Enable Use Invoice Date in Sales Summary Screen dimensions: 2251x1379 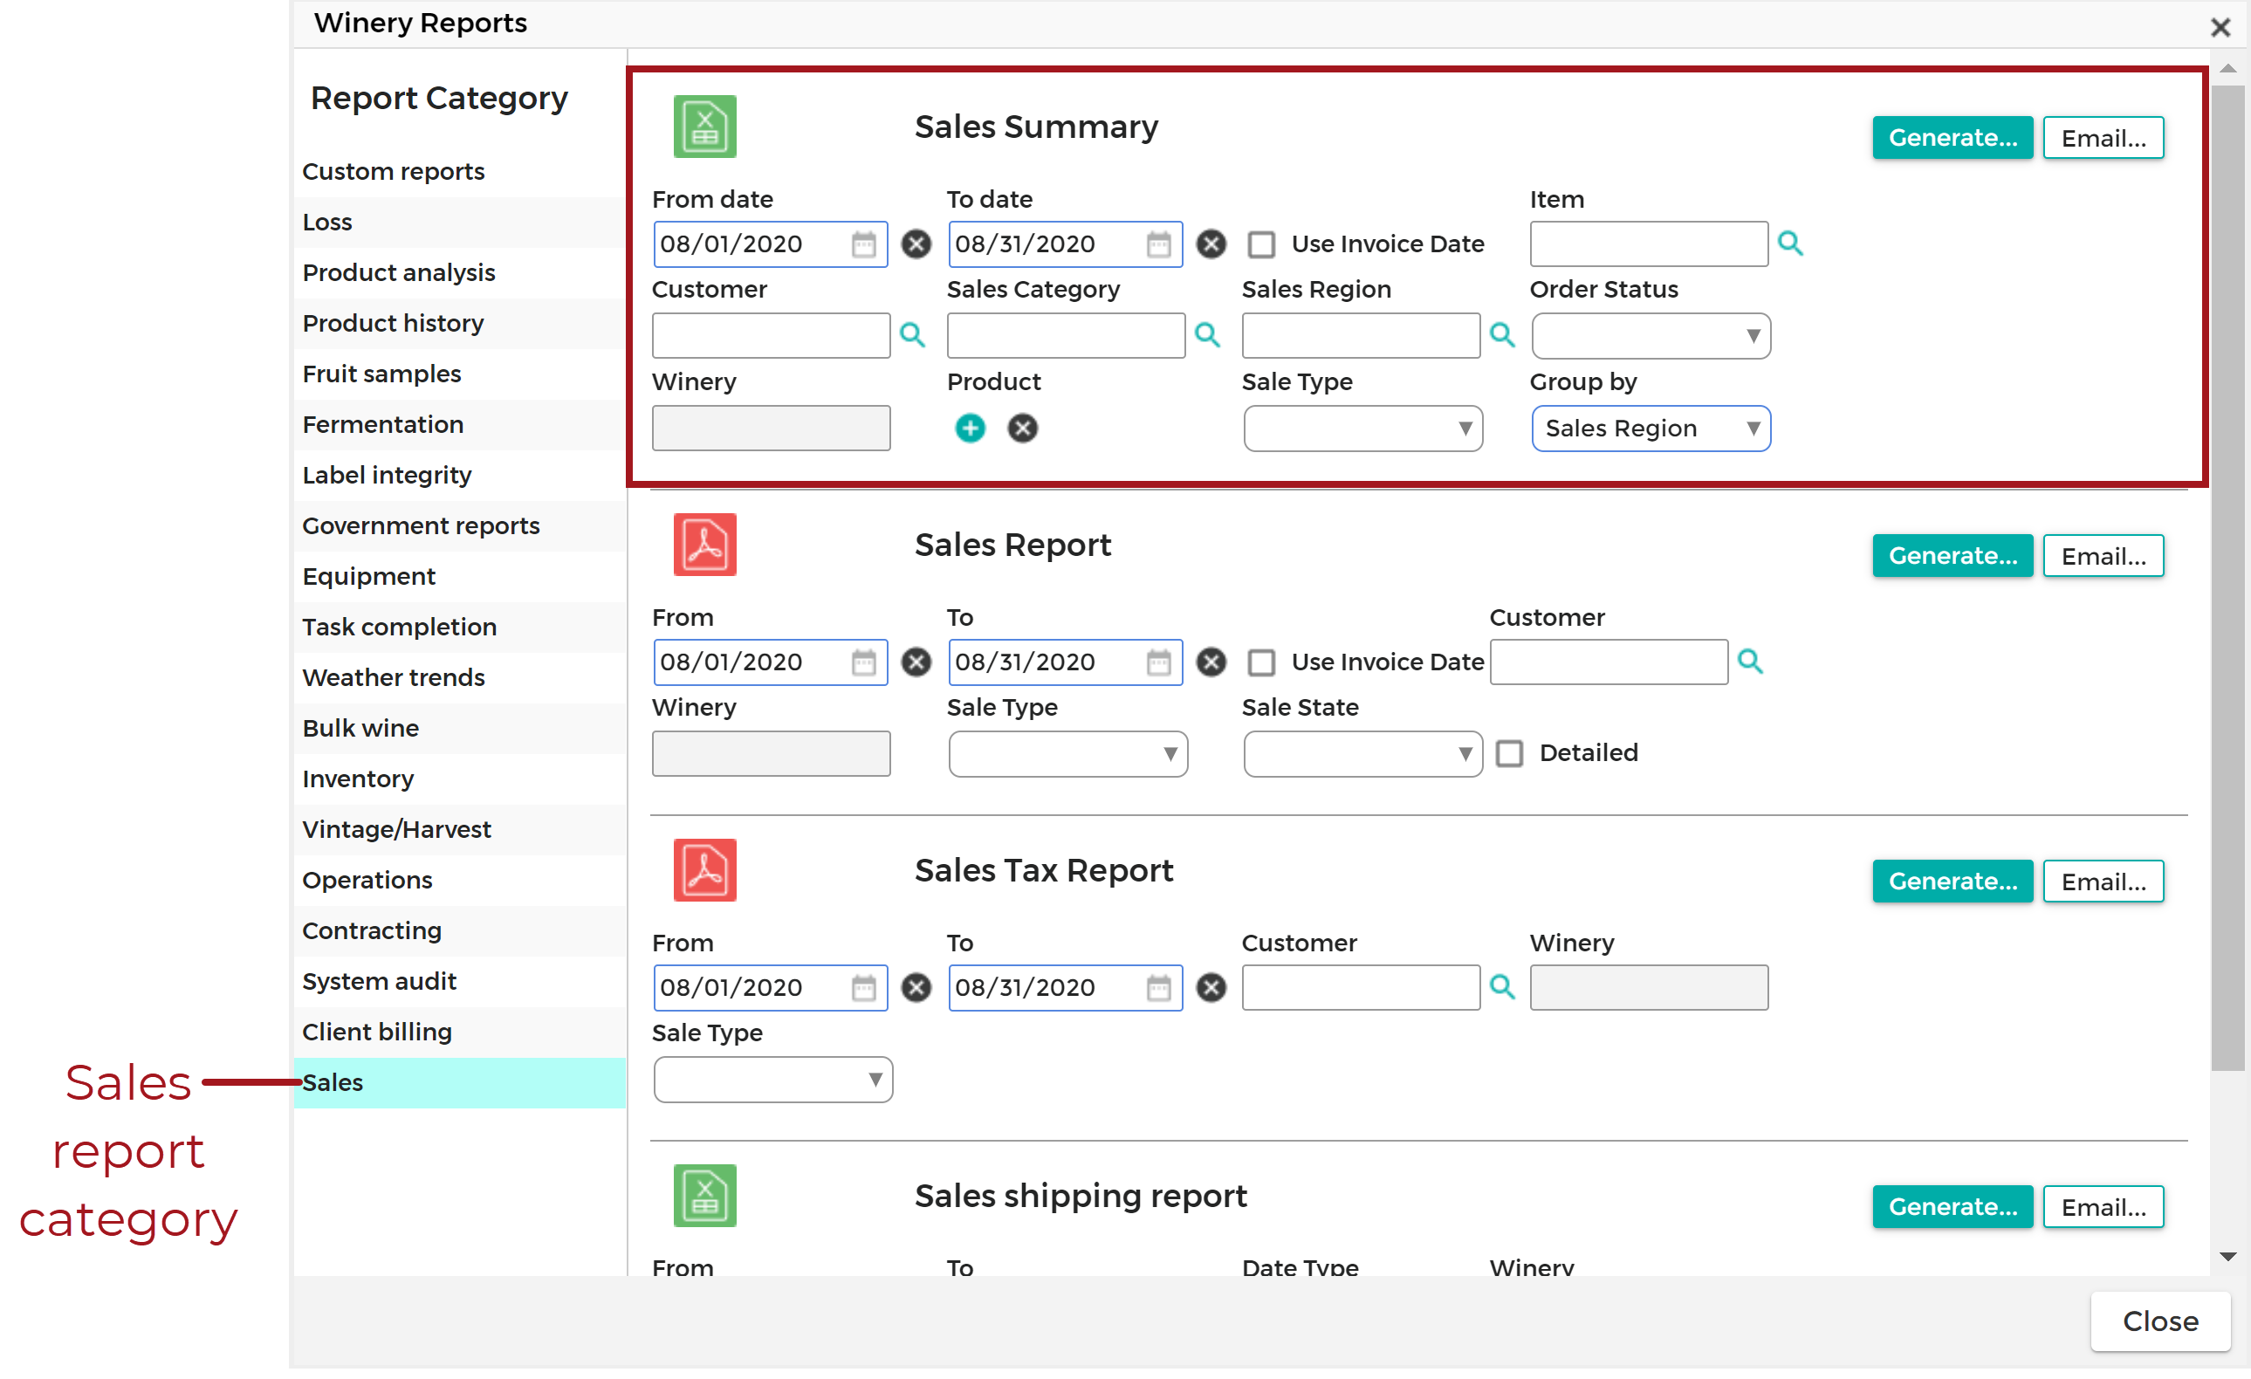click(x=1261, y=244)
